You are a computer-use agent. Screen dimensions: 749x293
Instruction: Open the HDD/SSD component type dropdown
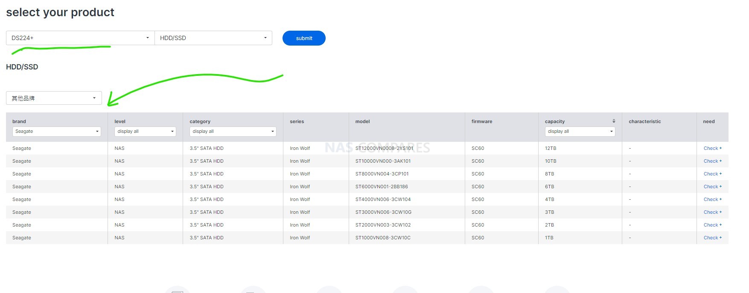click(213, 38)
